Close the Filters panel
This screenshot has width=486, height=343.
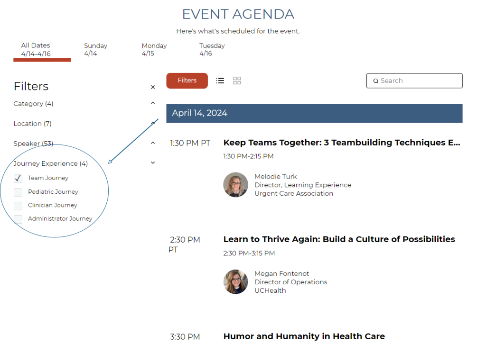click(153, 87)
